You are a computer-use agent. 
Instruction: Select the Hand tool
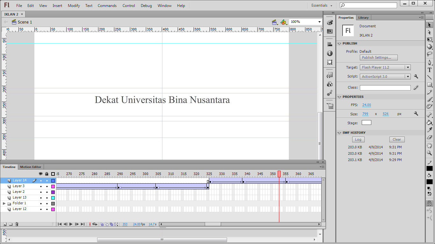coord(430,146)
